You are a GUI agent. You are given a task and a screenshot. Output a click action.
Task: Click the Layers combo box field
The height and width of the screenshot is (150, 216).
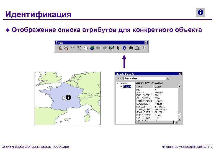tap(146, 78)
